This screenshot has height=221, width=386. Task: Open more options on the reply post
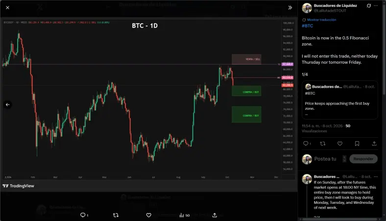pyautogui.click(x=376, y=176)
